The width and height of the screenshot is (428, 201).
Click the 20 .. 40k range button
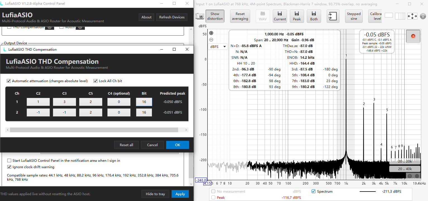pos(405,169)
